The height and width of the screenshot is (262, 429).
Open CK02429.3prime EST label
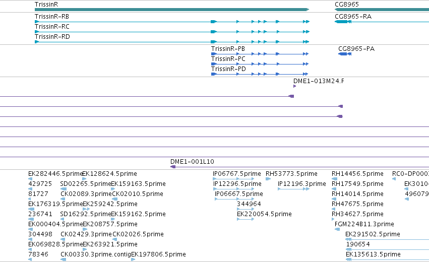coord(86,234)
